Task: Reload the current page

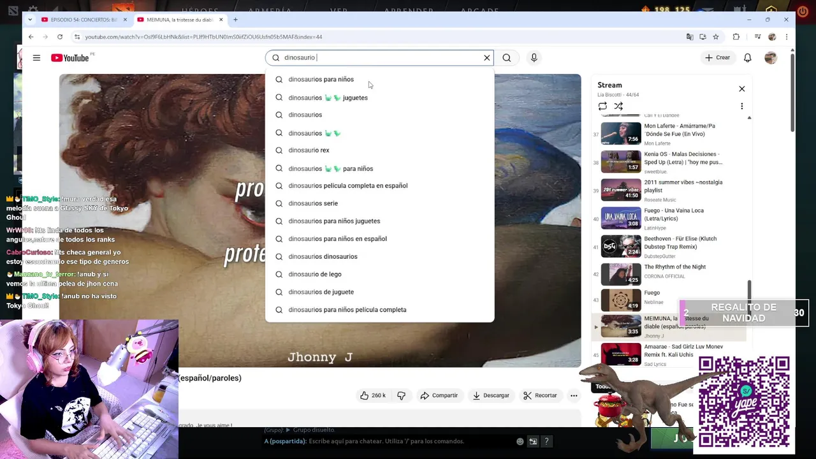Action: (x=60, y=37)
